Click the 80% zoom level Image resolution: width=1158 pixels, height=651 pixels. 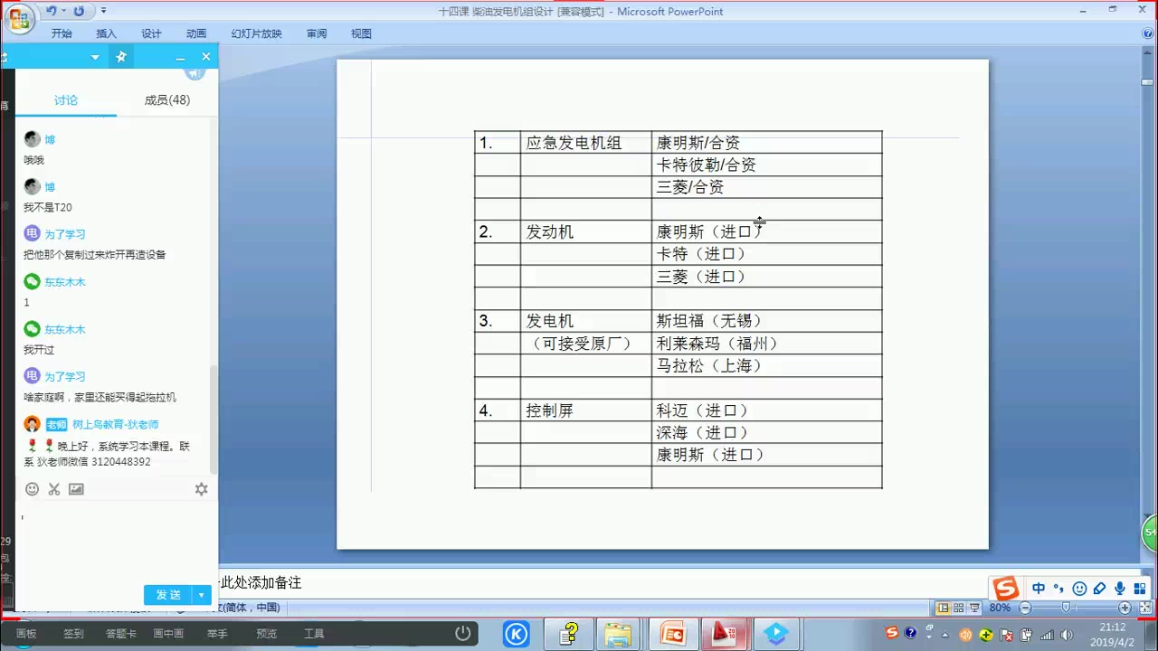(x=1000, y=608)
